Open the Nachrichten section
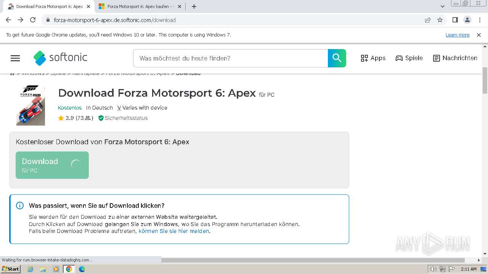 tap(455, 58)
